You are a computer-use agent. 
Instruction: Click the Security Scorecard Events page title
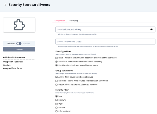click(x=29, y=5)
